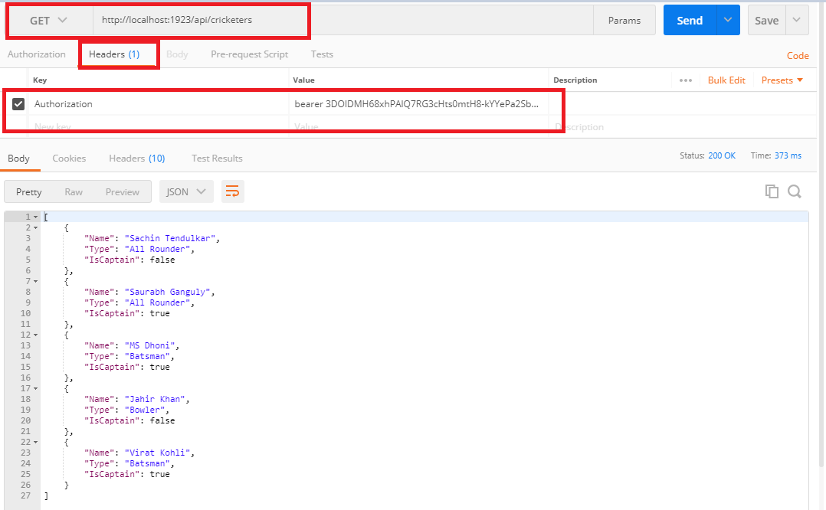This screenshot has width=826, height=510.
Task: Click the "Bowler" type value
Action: 145,410
